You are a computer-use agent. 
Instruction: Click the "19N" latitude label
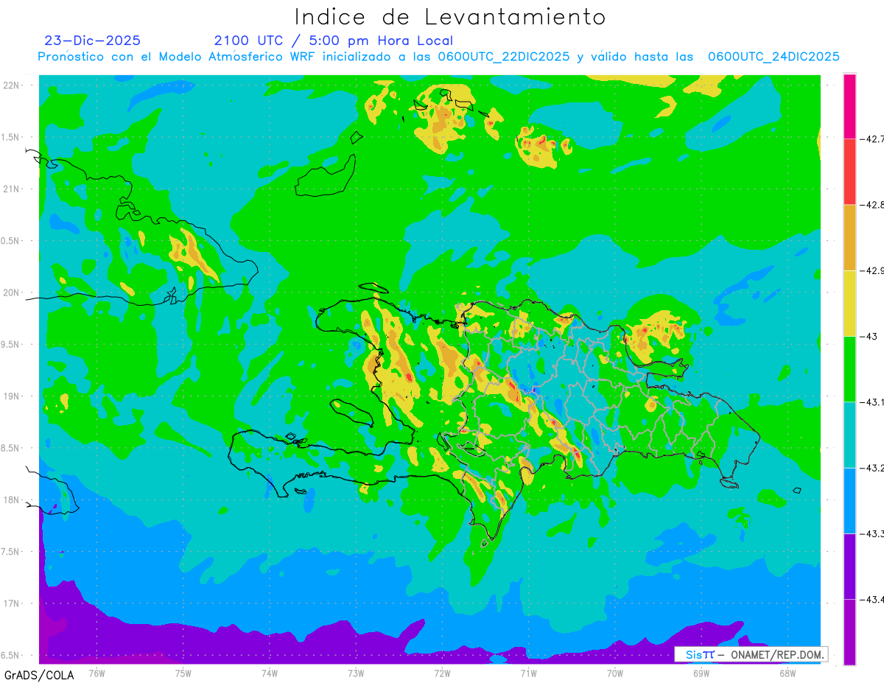click(13, 396)
